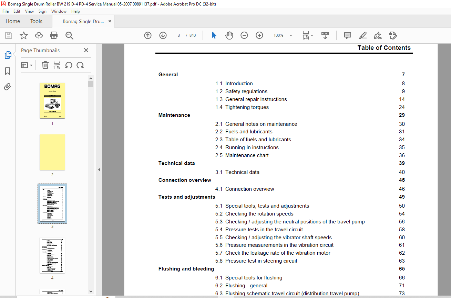Open the View menu

pos(29,11)
